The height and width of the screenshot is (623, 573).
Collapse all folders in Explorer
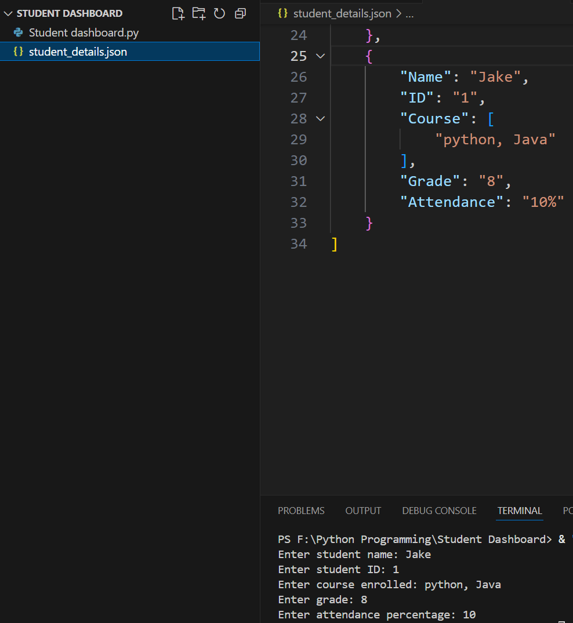240,13
